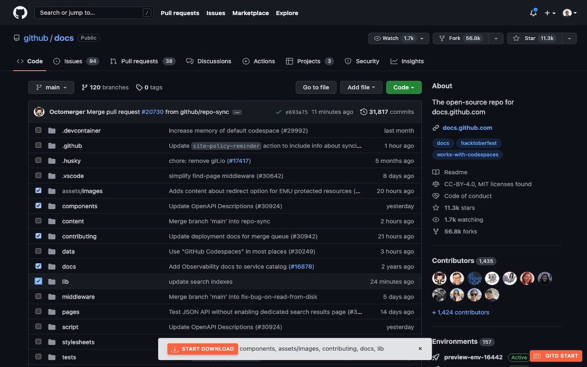The height and width of the screenshot is (367, 587).
Task: Open the commit history via clock icon
Action: pos(364,111)
